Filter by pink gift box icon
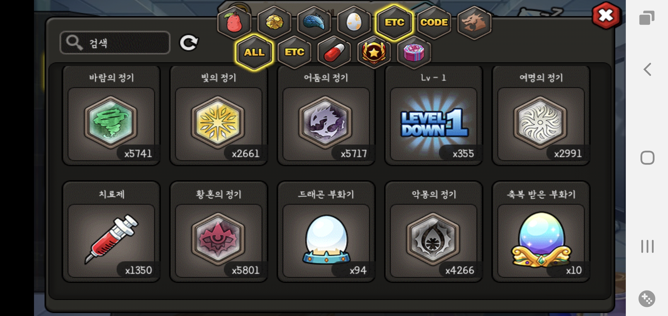The height and width of the screenshot is (316, 668). click(x=414, y=53)
